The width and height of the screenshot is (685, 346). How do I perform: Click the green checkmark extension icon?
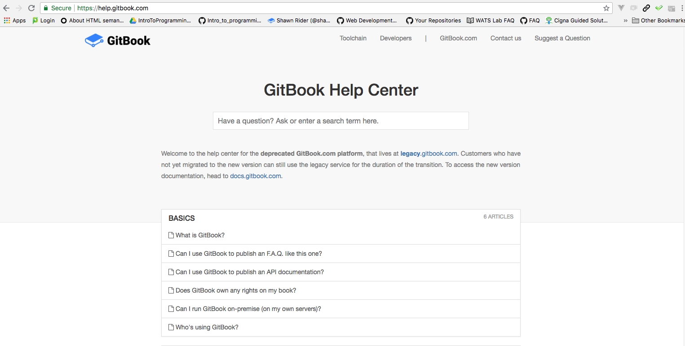click(658, 8)
